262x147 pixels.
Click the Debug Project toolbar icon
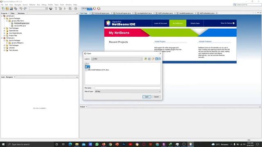coord(70,9)
